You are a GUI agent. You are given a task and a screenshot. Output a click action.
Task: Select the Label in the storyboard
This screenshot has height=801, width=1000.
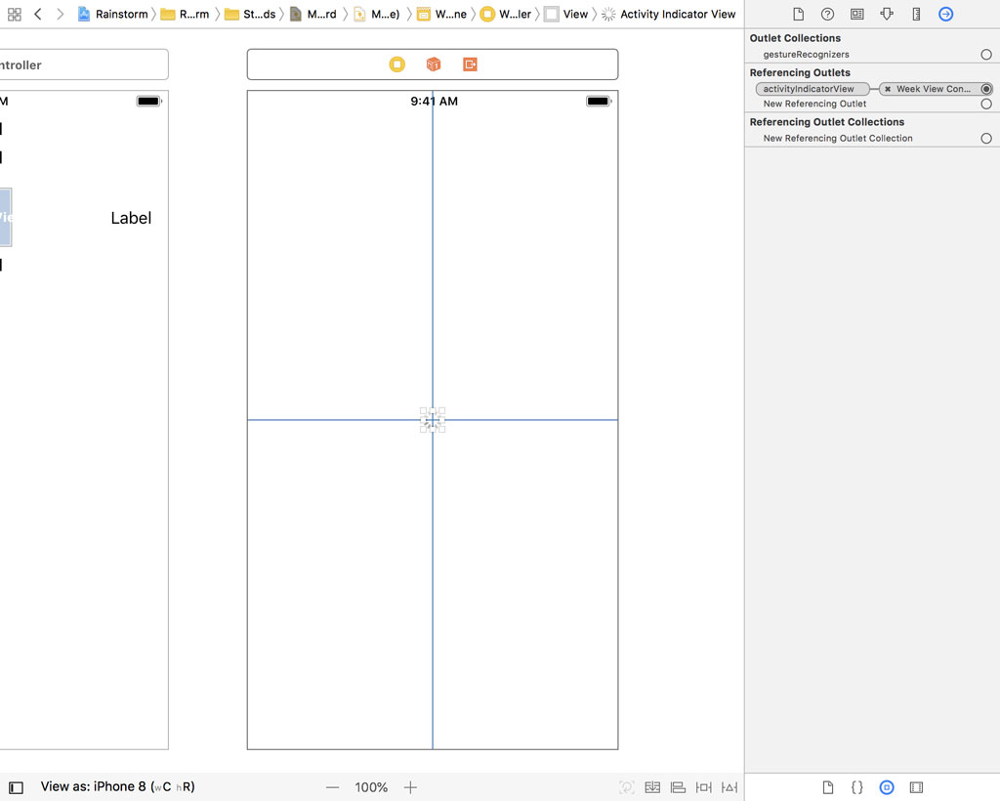[x=131, y=218]
